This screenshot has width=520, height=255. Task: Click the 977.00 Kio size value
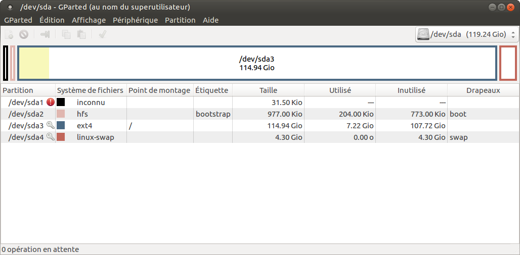pos(285,114)
